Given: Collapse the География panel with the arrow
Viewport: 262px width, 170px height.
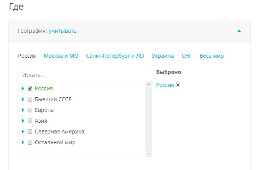Looking at the screenshot, I should point(239,31).
